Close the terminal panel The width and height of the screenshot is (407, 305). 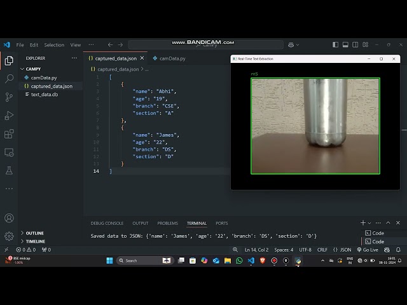[x=398, y=223]
